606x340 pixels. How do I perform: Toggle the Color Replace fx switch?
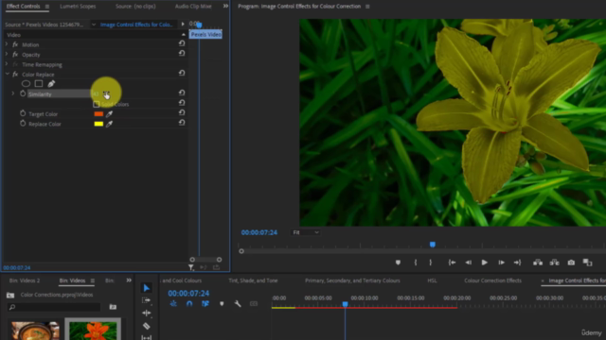(x=15, y=75)
